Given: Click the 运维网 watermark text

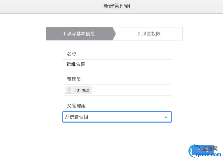Looking at the screenshot, I should tap(210, 149).
